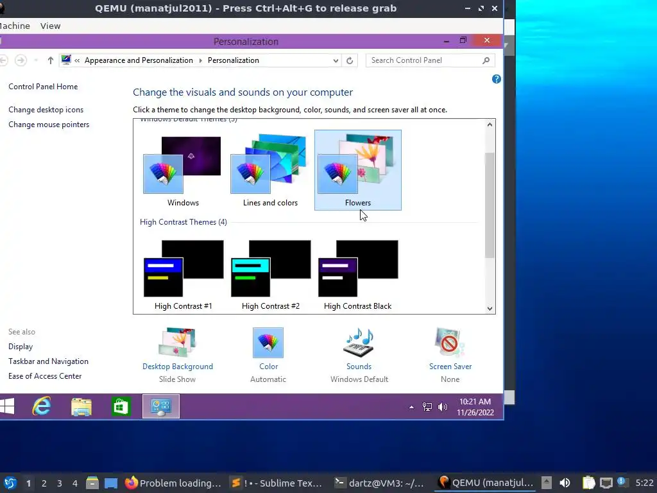Click removable media eject icon in host tray
This screenshot has height=493, width=657.
click(x=547, y=483)
